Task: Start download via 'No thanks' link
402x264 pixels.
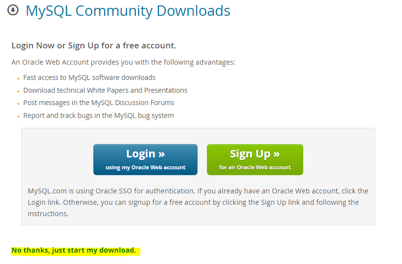Action: [x=74, y=250]
